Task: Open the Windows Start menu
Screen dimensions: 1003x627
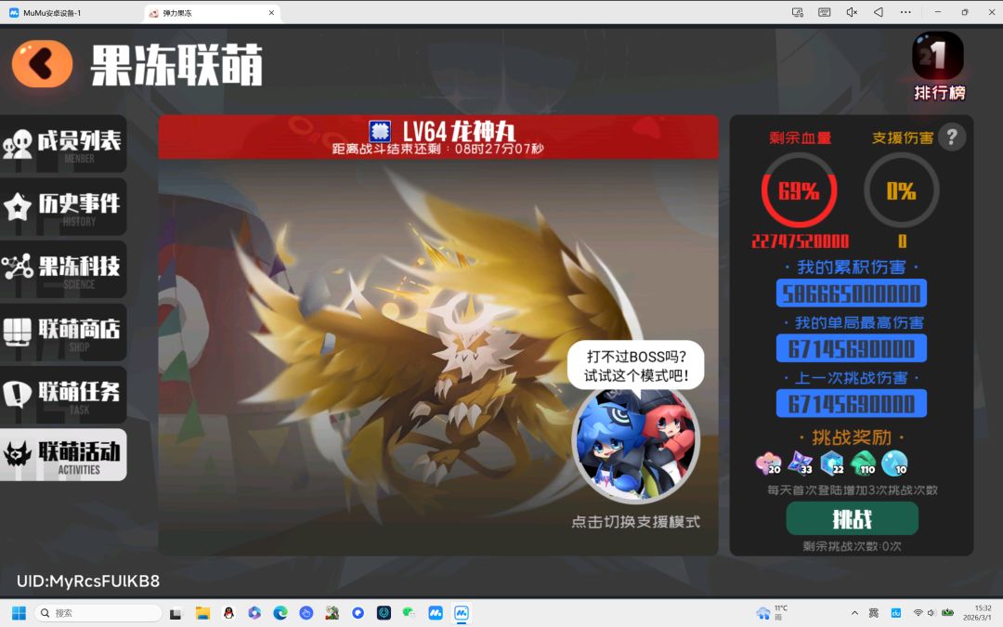Action: point(19,613)
